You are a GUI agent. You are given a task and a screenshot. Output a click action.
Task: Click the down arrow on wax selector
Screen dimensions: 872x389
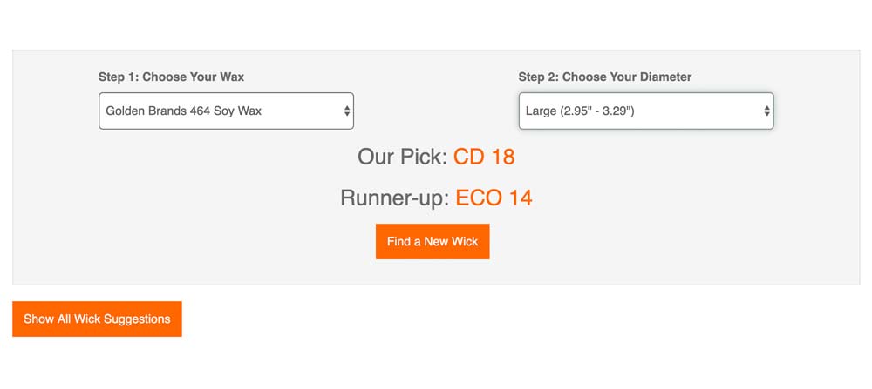(x=347, y=114)
